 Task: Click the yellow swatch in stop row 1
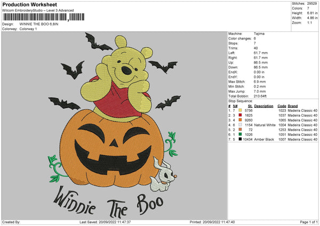coord(240,110)
